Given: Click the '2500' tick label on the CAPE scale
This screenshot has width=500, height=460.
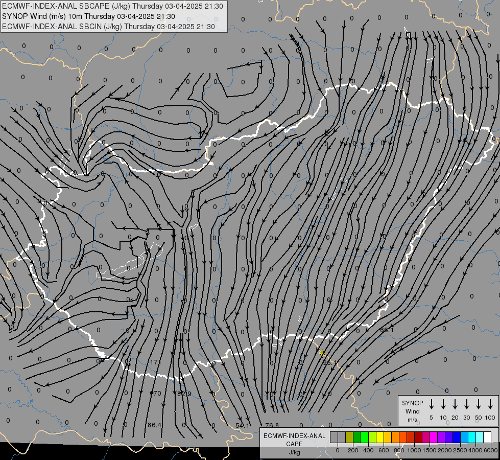Looking at the screenshot, I should click(460, 450).
